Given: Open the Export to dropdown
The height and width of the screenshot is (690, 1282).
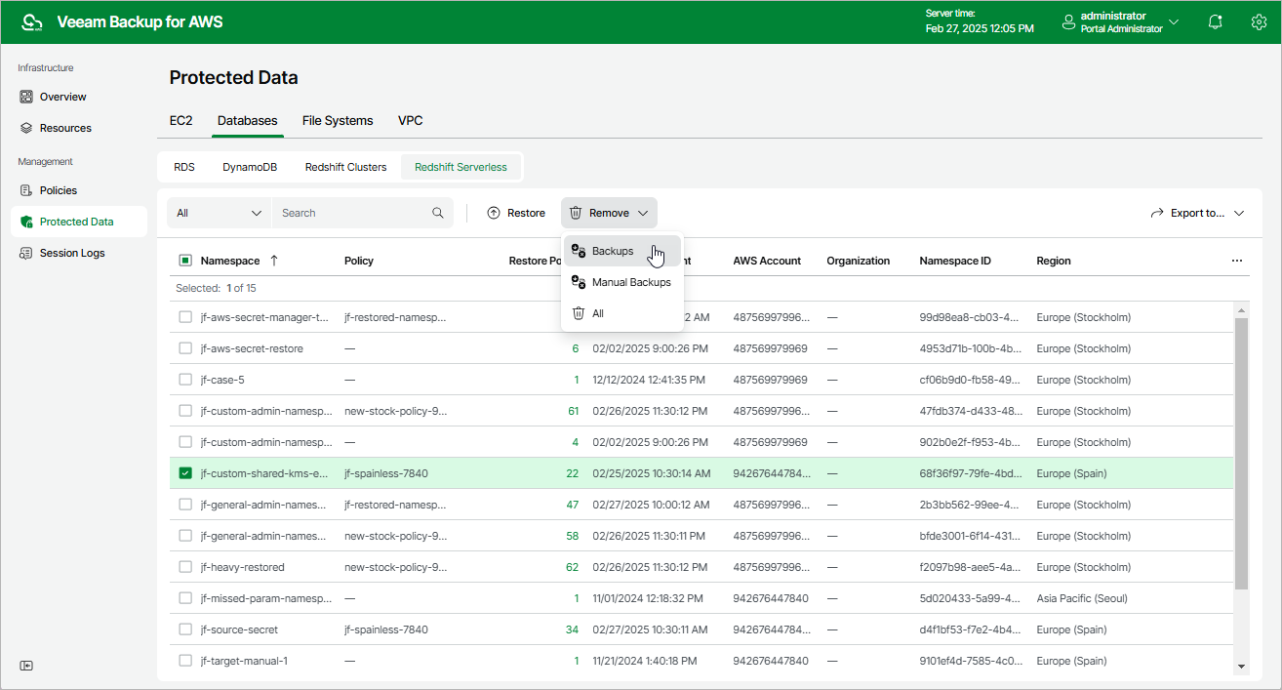Looking at the screenshot, I should [1197, 213].
